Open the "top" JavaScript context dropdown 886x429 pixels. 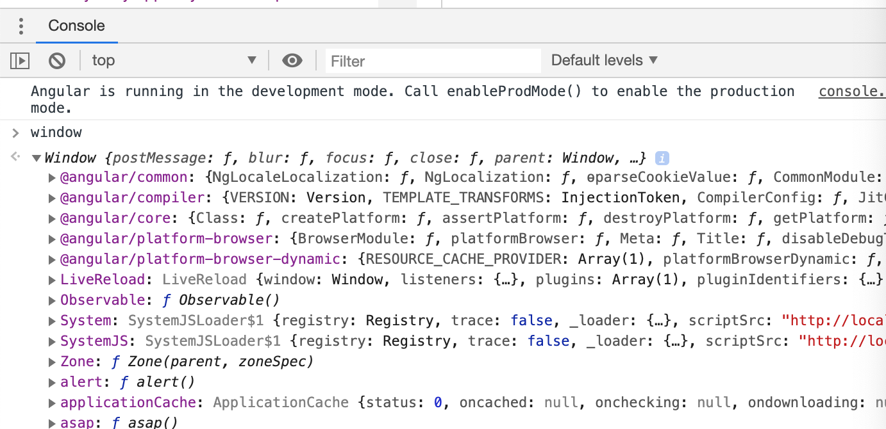pos(174,61)
